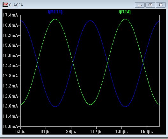Viewport: 168px width, 139px height.
Task: Click the GLACFA window title text
Action: (16, 5)
